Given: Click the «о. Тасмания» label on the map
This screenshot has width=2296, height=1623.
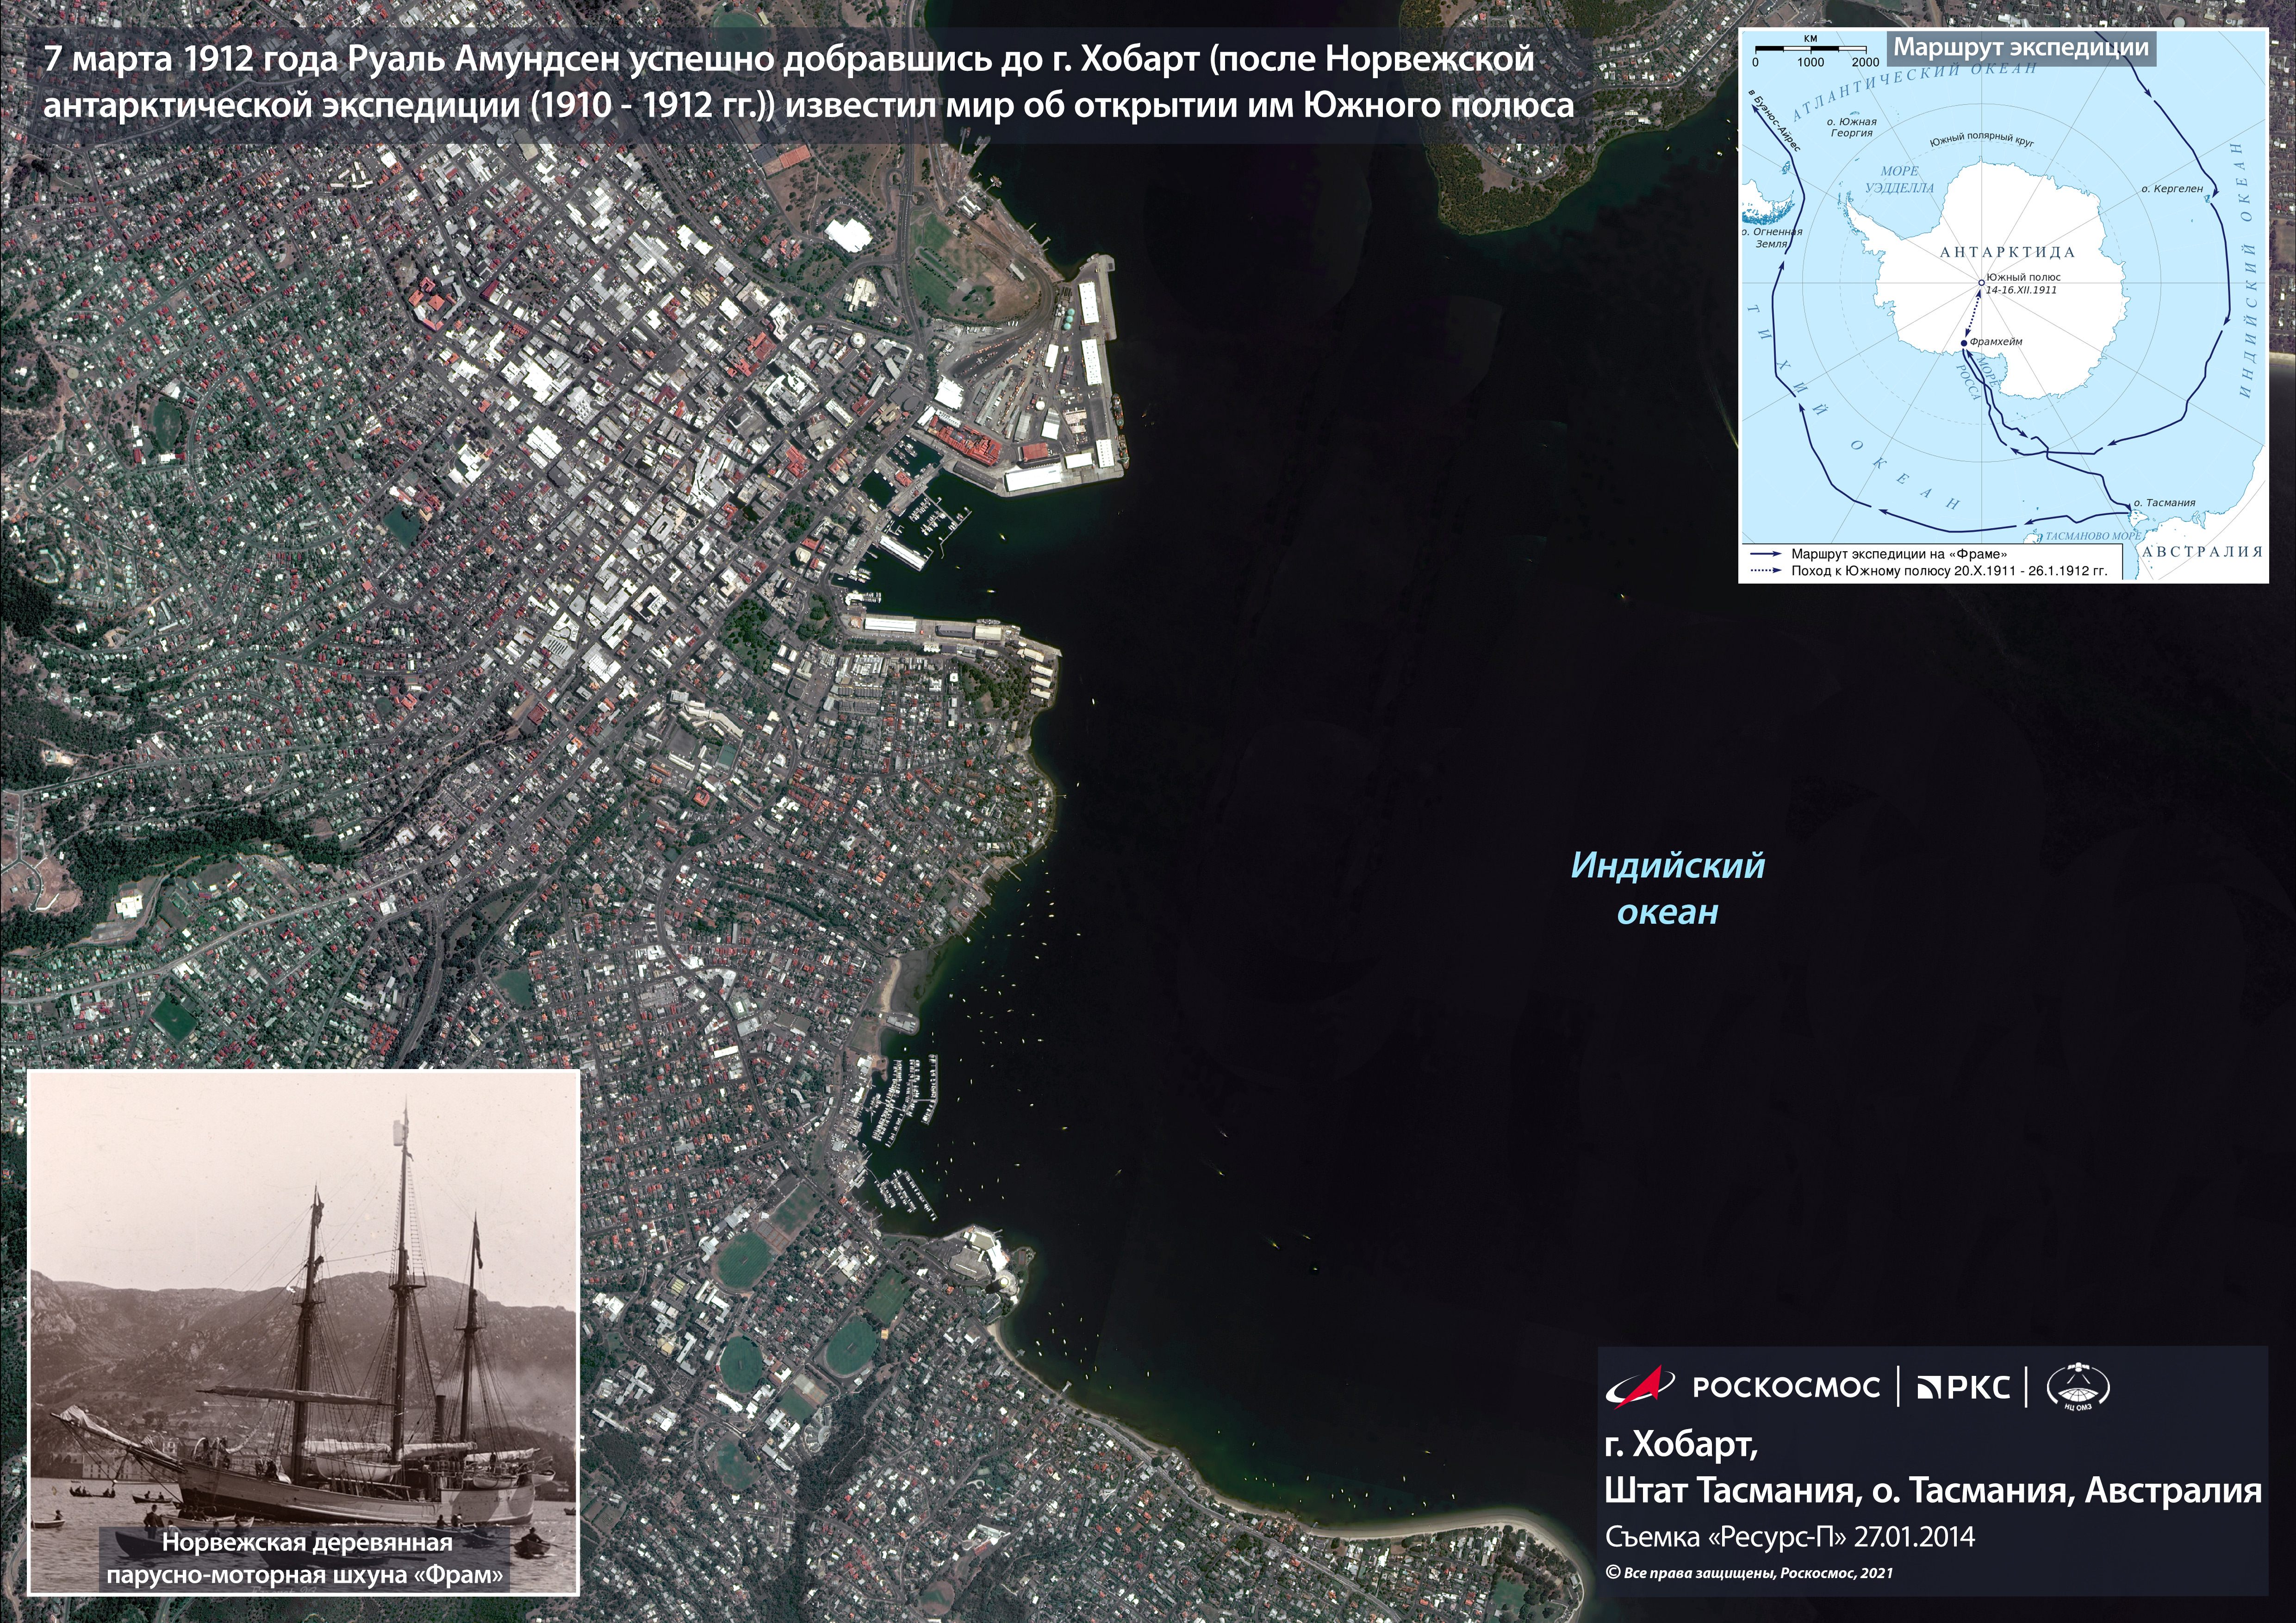Looking at the screenshot, I should 2164,503.
